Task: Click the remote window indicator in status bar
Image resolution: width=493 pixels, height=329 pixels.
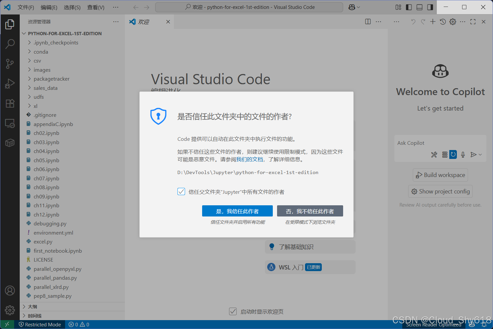Action: click(x=7, y=324)
